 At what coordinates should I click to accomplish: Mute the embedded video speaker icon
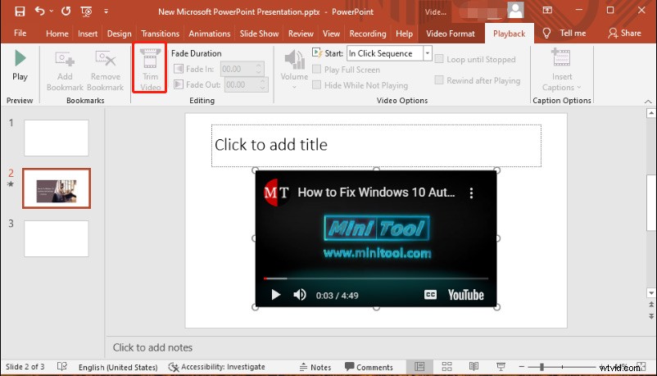(x=300, y=295)
